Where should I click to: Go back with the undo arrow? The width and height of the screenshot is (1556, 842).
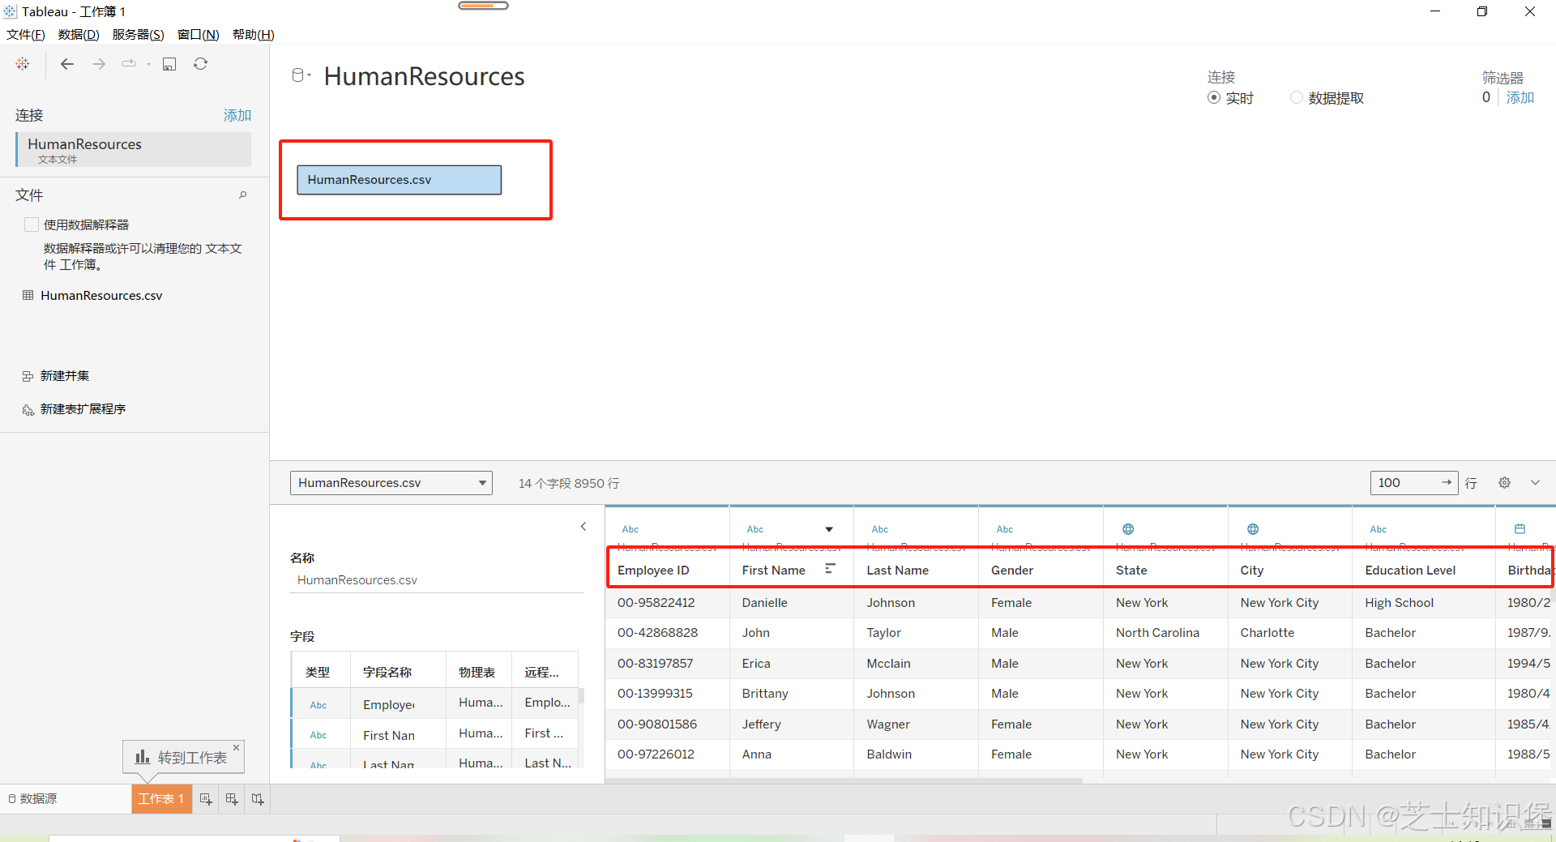click(x=67, y=64)
